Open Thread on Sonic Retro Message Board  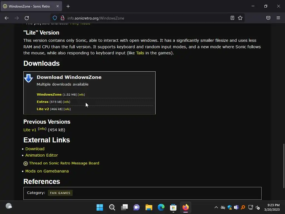pyautogui.click(x=64, y=163)
